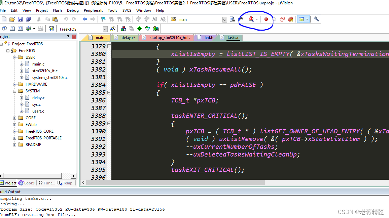Open the window layout dropdown arrow
The image size is (389, 218).
(x=307, y=19)
